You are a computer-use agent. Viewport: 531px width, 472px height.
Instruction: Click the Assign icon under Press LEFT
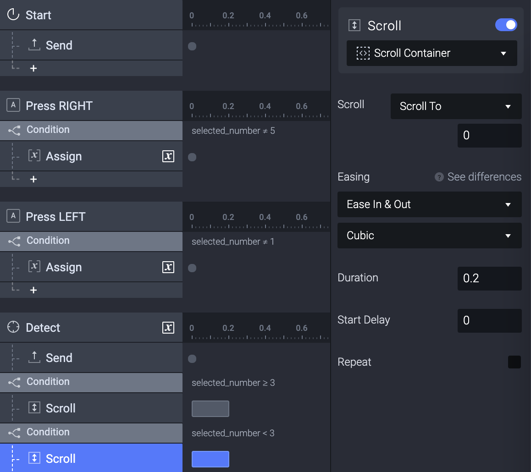tap(34, 267)
